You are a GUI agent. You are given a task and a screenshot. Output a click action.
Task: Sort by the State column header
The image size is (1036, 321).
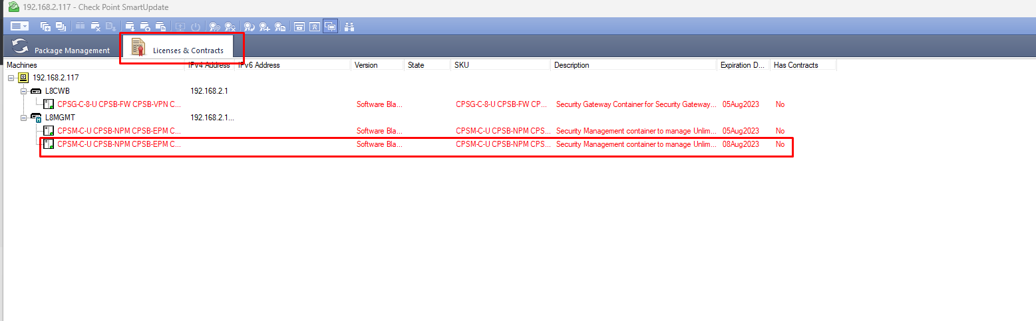[428, 65]
